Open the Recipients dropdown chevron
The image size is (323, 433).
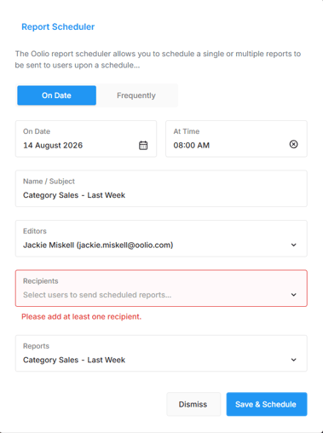click(293, 295)
